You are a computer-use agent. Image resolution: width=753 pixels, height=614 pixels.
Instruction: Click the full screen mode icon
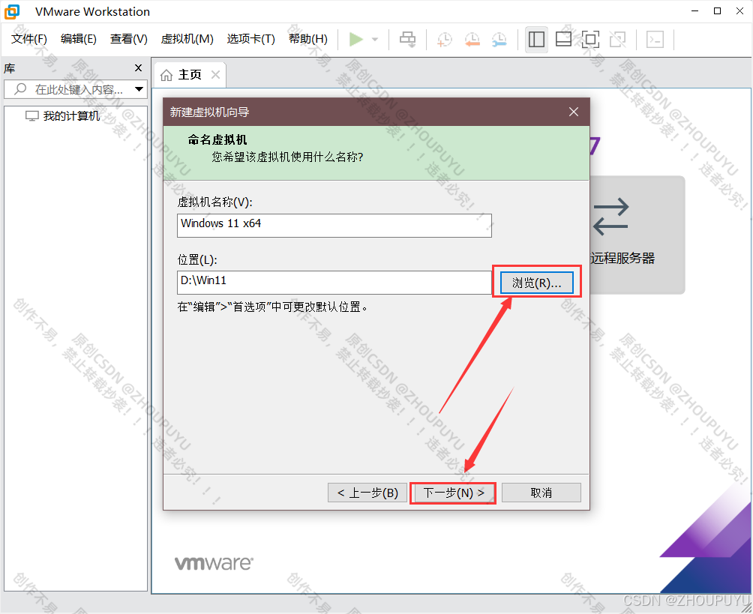click(x=590, y=40)
